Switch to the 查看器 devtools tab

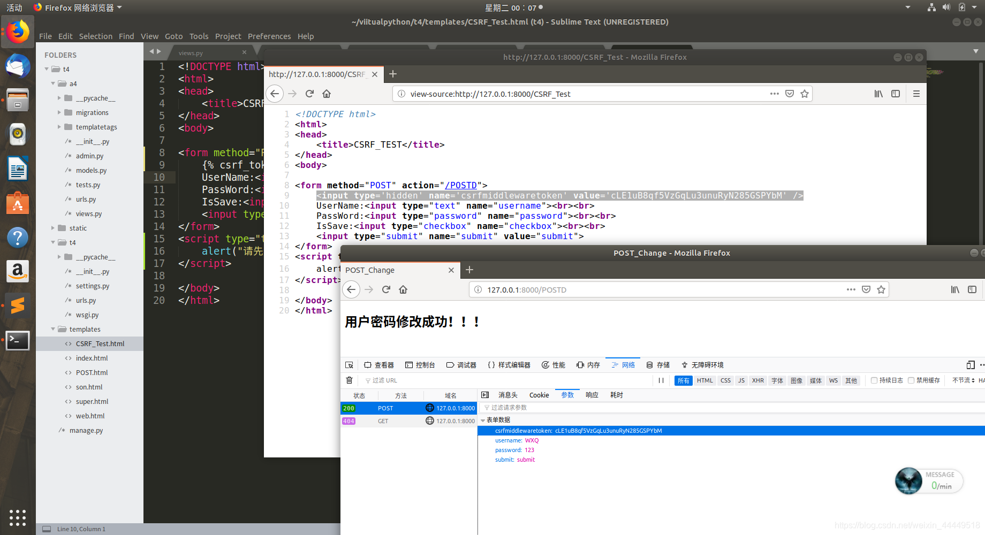[379, 365]
